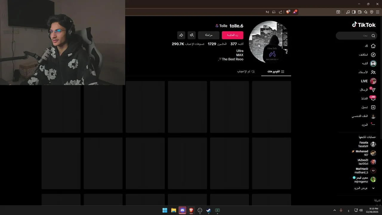Open the For You home icon
Image resolution: width=382 pixels, height=215 pixels.
click(373, 46)
